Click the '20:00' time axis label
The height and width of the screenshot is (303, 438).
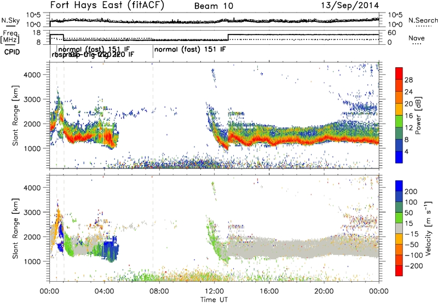[x=324, y=292]
